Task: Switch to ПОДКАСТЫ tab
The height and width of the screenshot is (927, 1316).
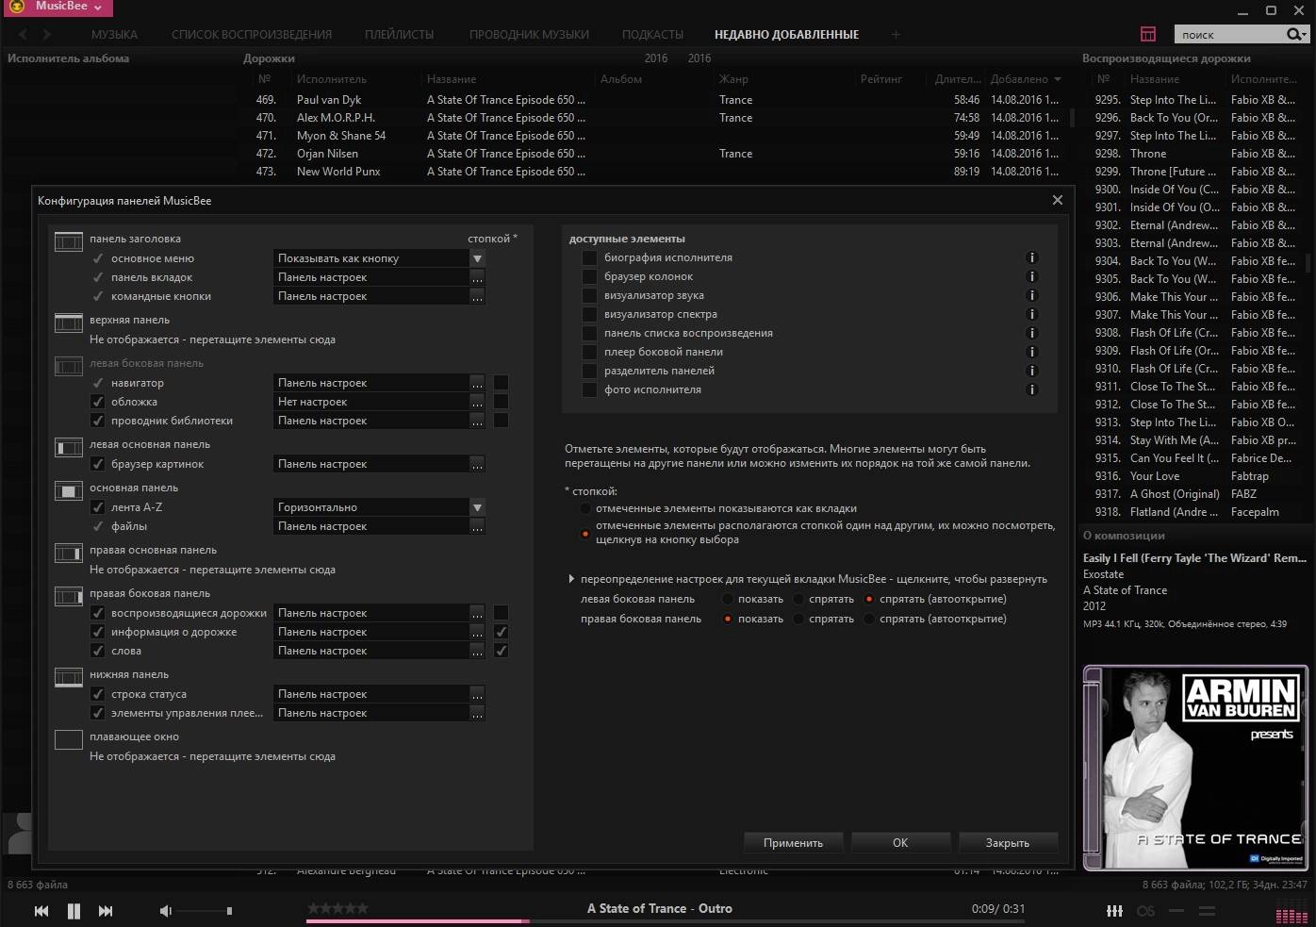Action: tap(652, 34)
